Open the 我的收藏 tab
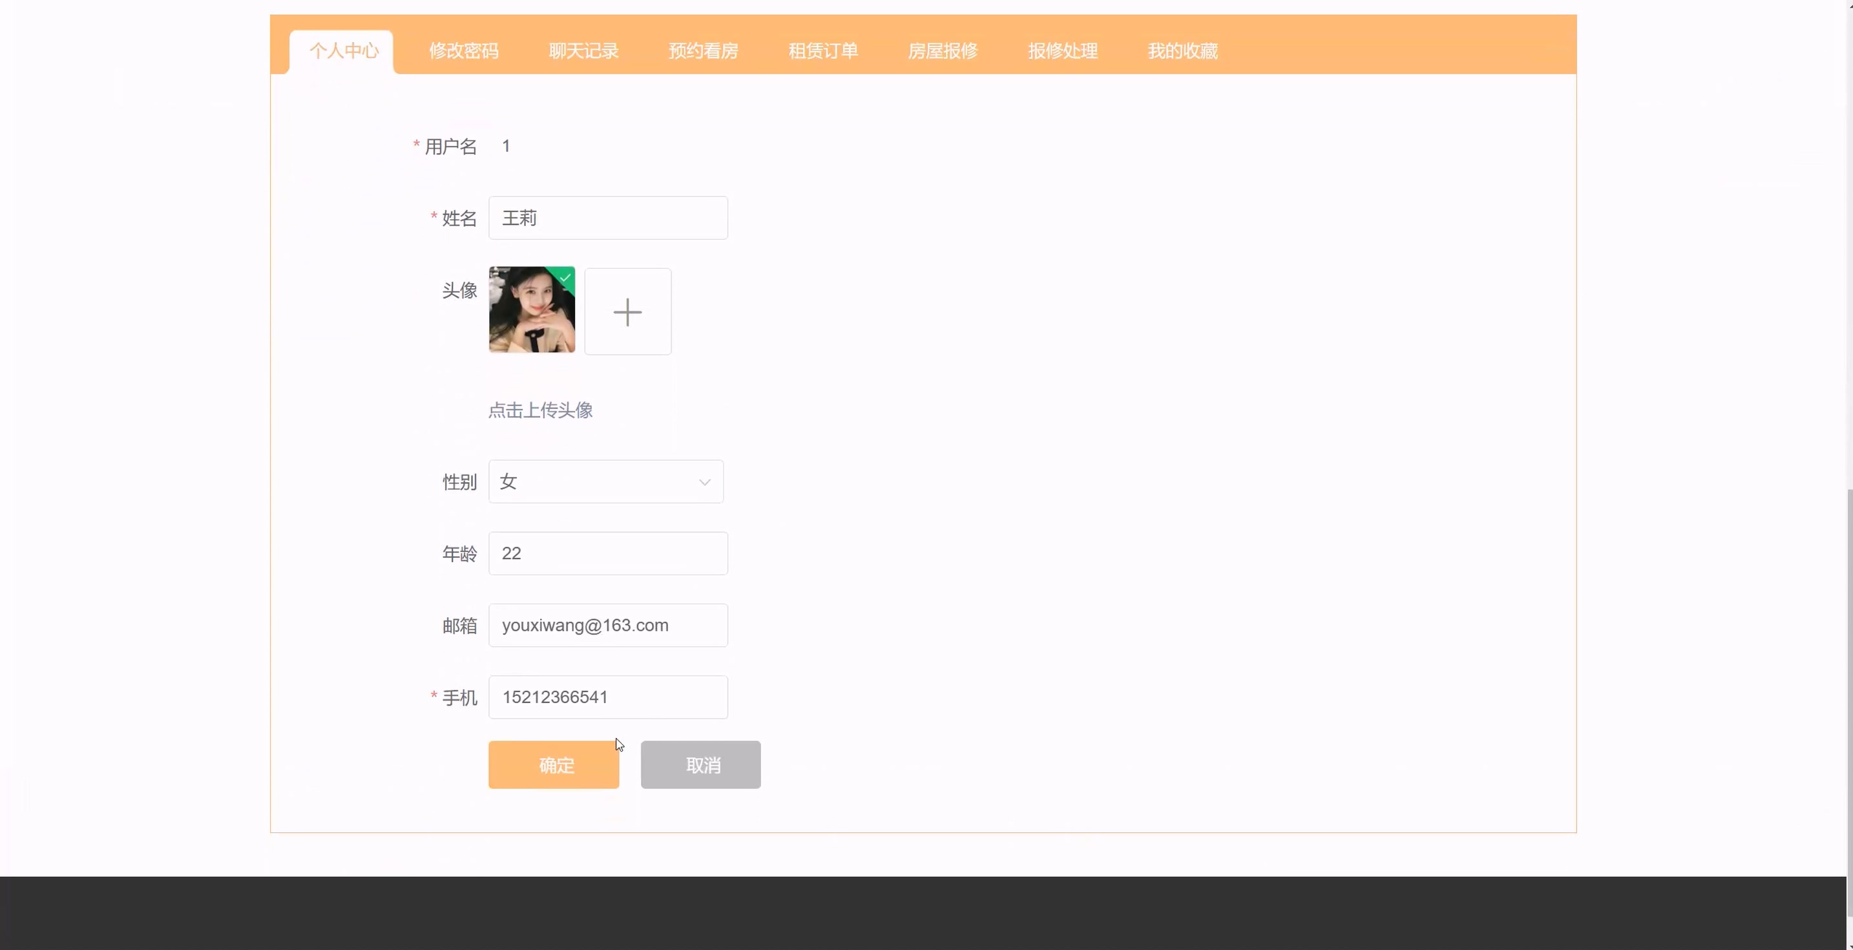 pos(1182,51)
